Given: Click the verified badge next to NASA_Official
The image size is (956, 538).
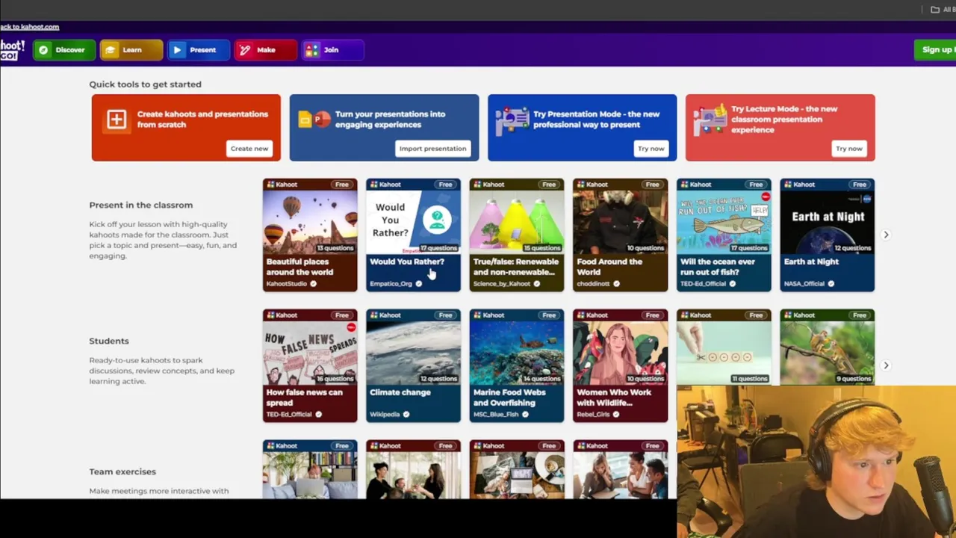Looking at the screenshot, I should 831,284.
